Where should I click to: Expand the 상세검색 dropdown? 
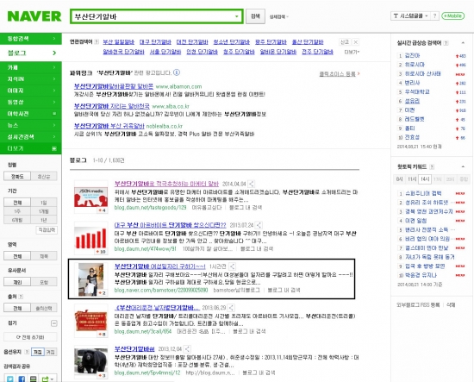tap(278, 16)
